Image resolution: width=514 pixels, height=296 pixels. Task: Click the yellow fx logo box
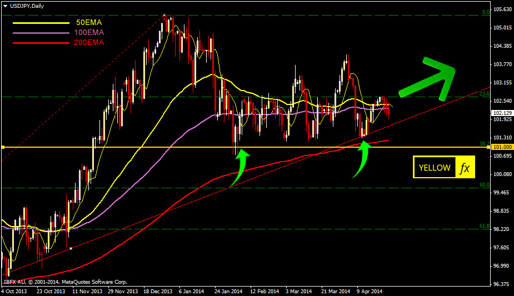tap(465, 168)
